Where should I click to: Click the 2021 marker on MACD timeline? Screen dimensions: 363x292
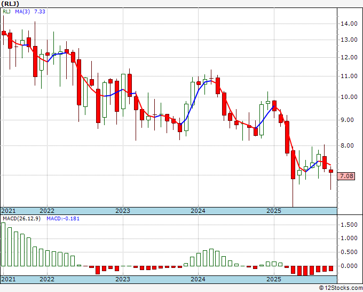point(9,279)
